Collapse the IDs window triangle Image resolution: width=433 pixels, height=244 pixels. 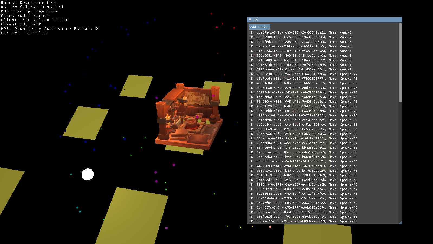[x=250, y=20]
